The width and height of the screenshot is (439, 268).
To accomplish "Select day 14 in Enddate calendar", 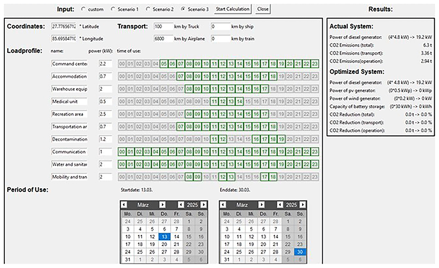I will [276, 237].
